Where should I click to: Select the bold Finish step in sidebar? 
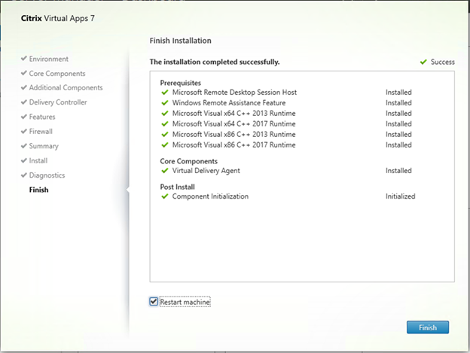point(38,190)
